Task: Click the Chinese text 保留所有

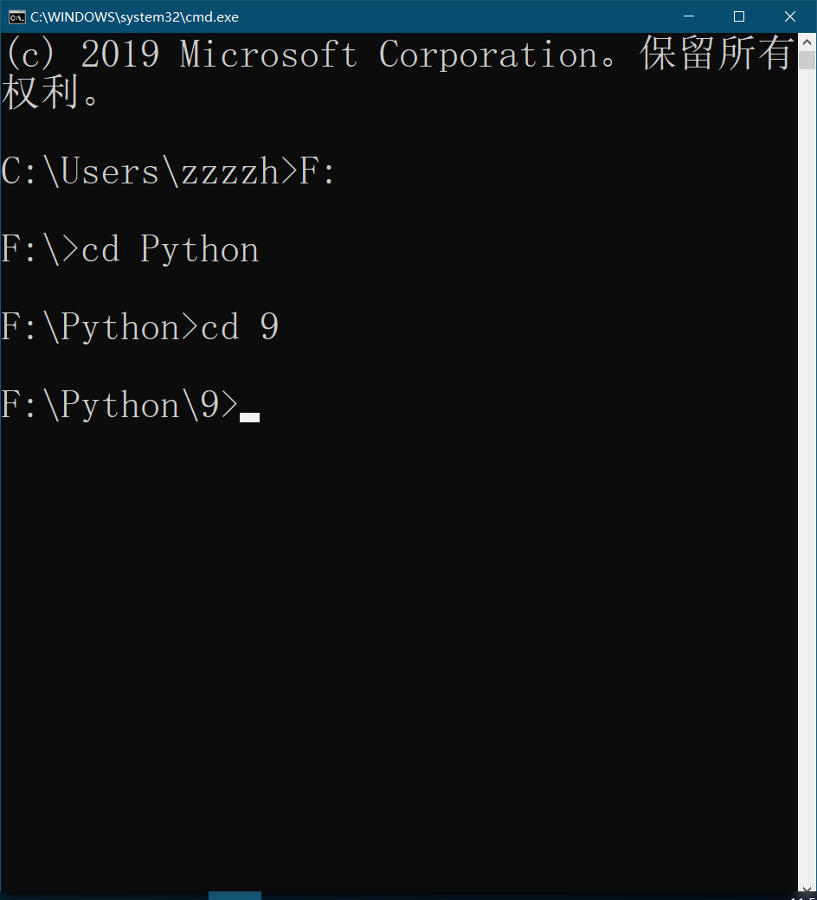Action: 717,54
